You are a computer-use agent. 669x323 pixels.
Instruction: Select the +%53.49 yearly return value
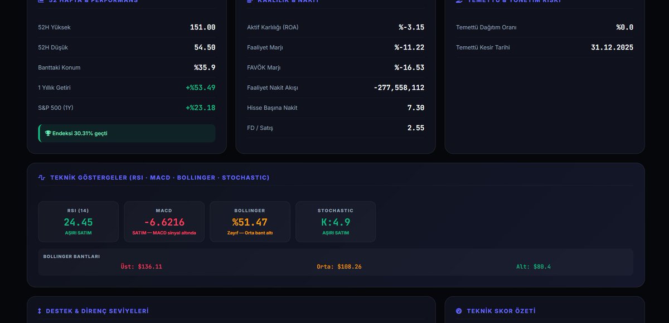coord(201,87)
